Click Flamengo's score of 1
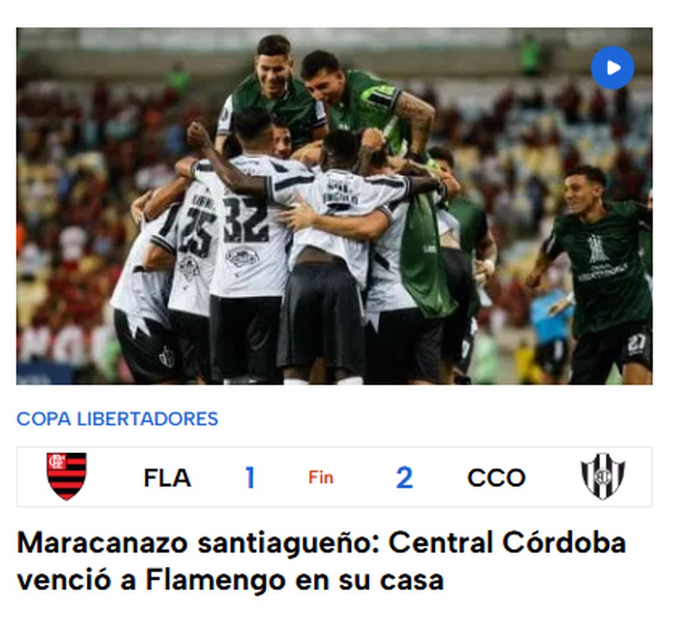The width and height of the screenshot is (677, 630). pos(250,478)
